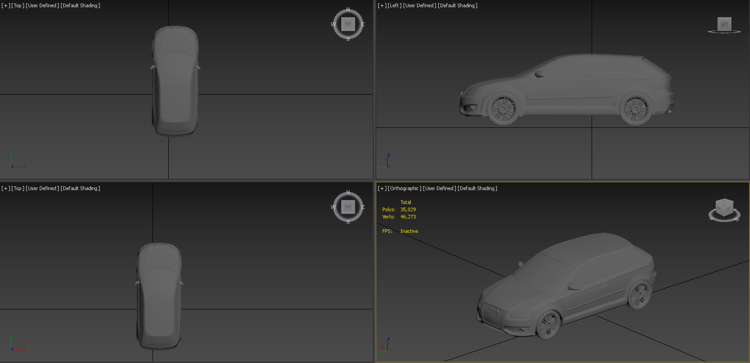Screen dimensions: 750x363
Task: Open the [Orthographic] point-of-view viewport menu
Action: (x=404, y=189)
